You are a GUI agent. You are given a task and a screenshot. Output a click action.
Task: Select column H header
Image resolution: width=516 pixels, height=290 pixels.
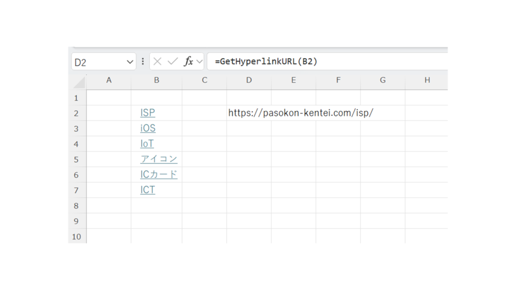(x=427, y=80)
